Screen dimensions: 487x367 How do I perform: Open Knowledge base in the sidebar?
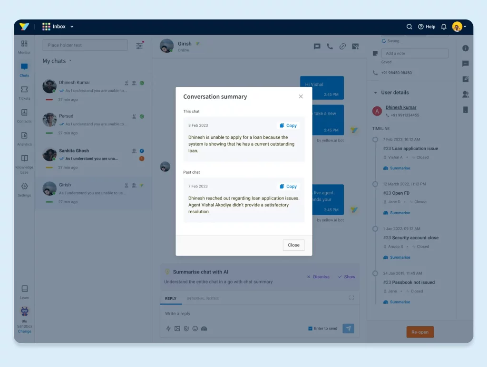(24, 164)
